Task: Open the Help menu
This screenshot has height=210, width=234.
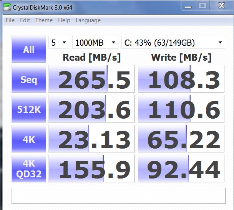Action: coord(64,20)
